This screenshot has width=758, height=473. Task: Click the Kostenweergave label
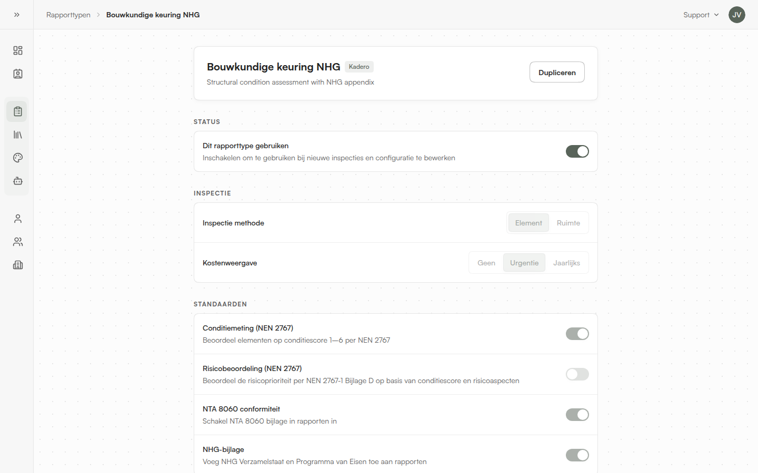(x=230, y=263)
